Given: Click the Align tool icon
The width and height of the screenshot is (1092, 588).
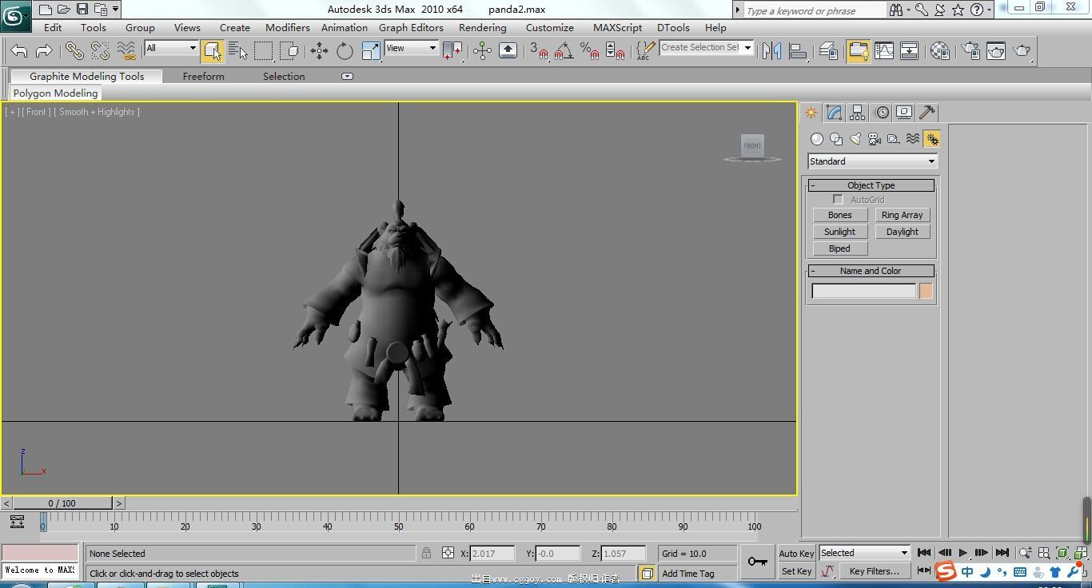Looking at the screenshot, I should (798, 51).
